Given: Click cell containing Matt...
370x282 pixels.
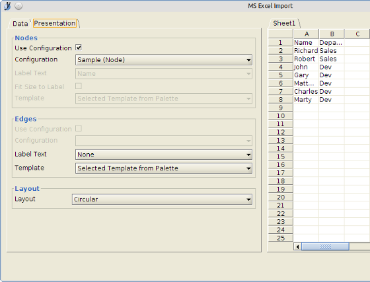Looking at the screenshot, I should pos(306,83).
